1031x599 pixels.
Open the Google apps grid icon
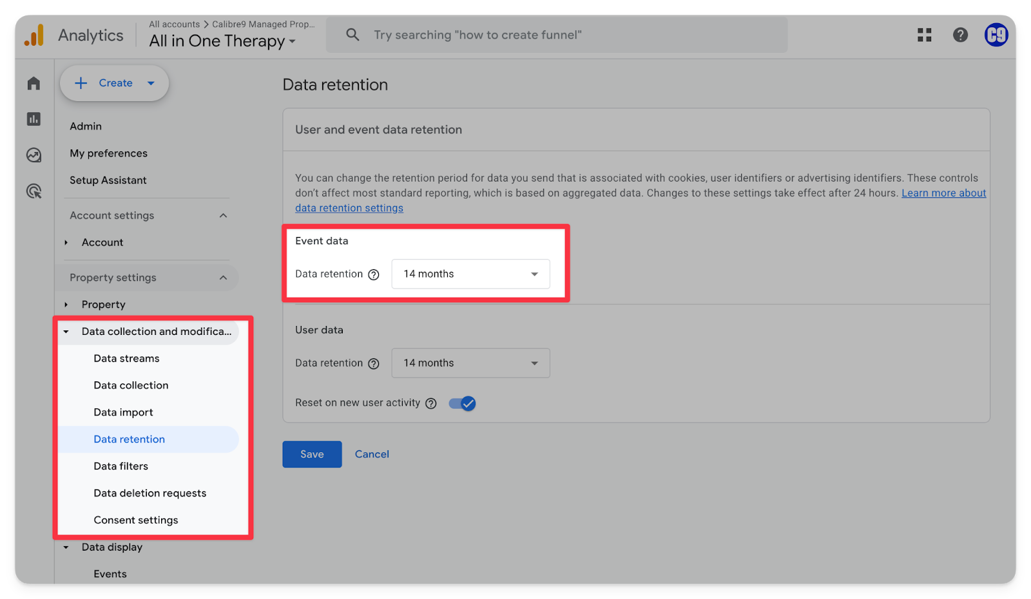click(924, 35)
